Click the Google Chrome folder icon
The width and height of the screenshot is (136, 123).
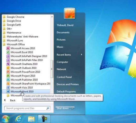[4, 17]
